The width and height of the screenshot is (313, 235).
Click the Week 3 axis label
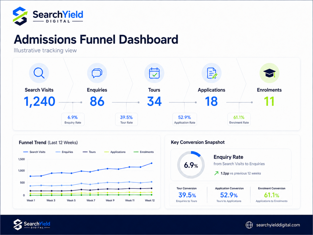(x=51, y=201)
